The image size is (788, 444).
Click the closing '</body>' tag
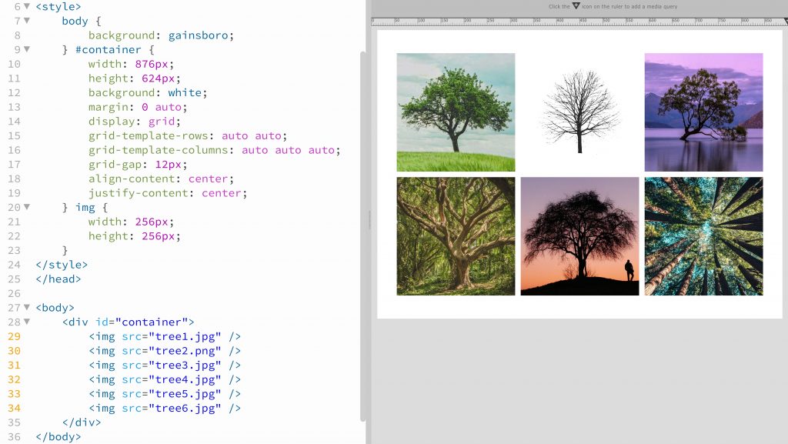[x=58, y=437]
